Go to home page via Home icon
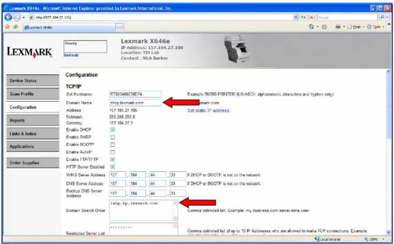 (311, 27)
